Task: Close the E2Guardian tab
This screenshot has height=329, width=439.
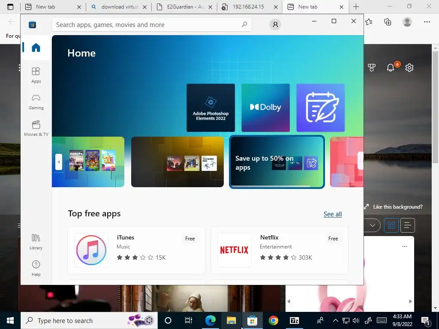Action: click(210, 7)
